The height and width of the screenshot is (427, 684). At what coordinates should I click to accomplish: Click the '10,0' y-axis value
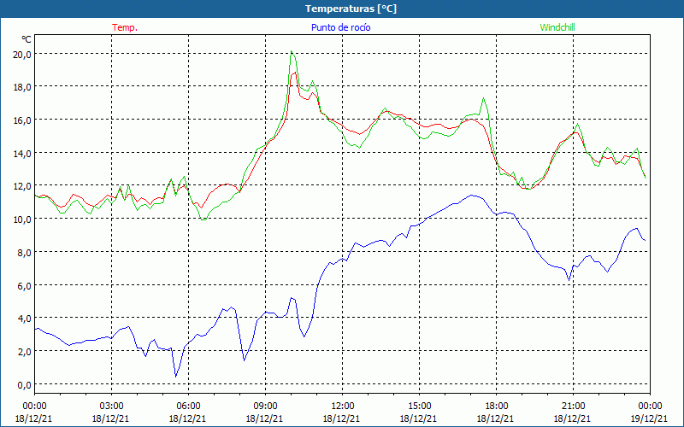point(22,219)
